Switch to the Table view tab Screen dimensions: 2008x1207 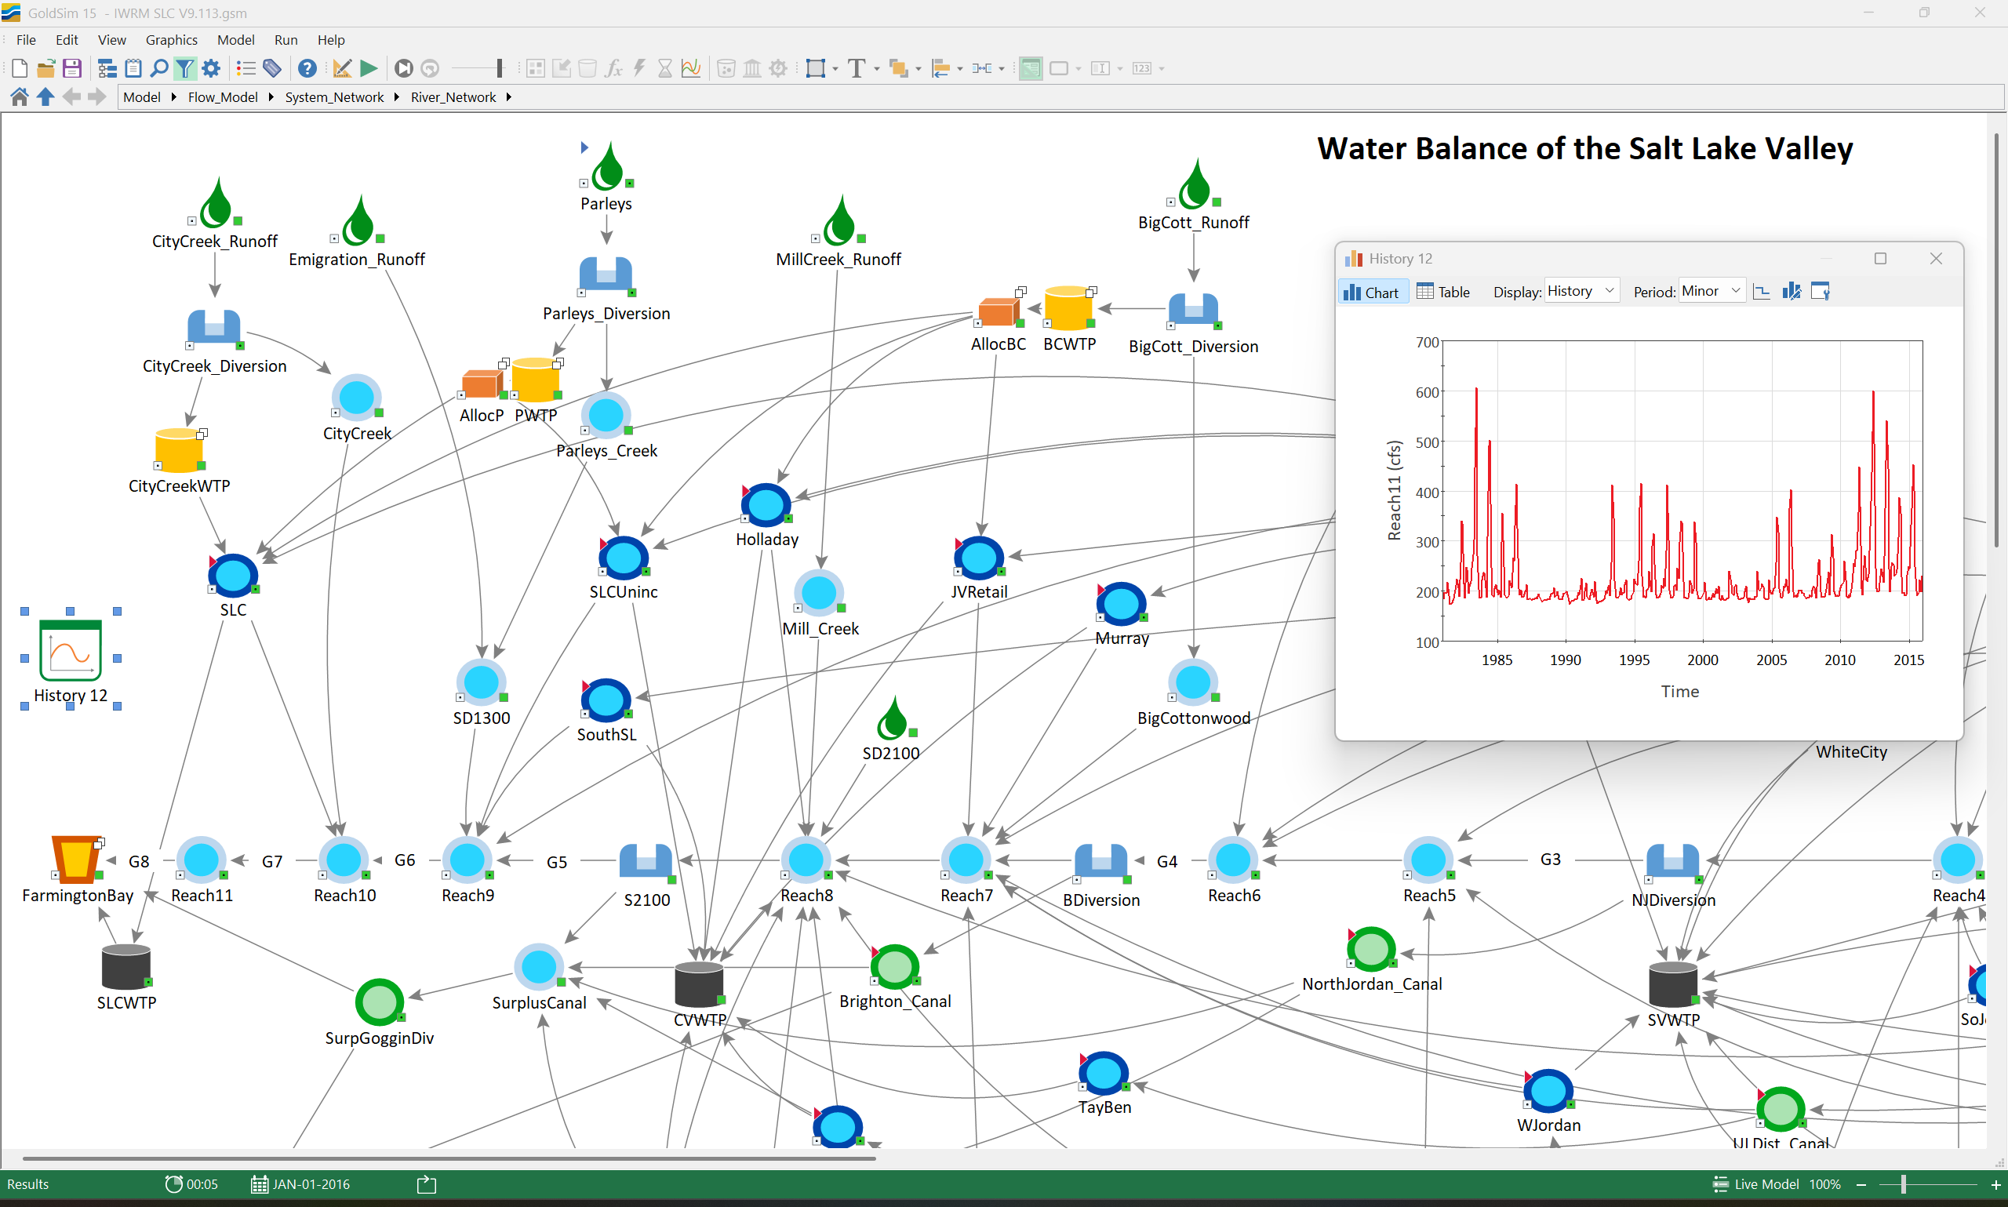pyautogui.click(x=1442, y=291)
